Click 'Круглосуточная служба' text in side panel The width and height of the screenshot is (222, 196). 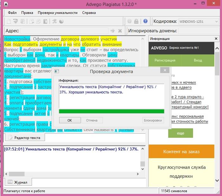[x=181, y=167]
